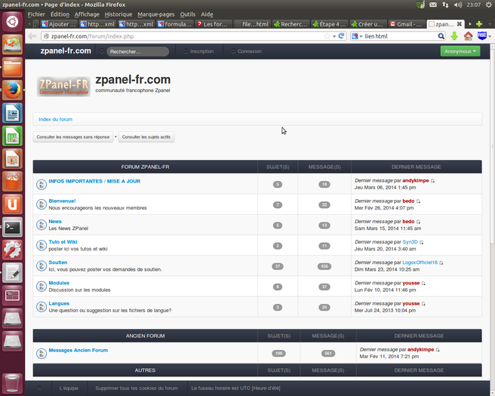Go to Firefox home page icon

coord(468,36)
